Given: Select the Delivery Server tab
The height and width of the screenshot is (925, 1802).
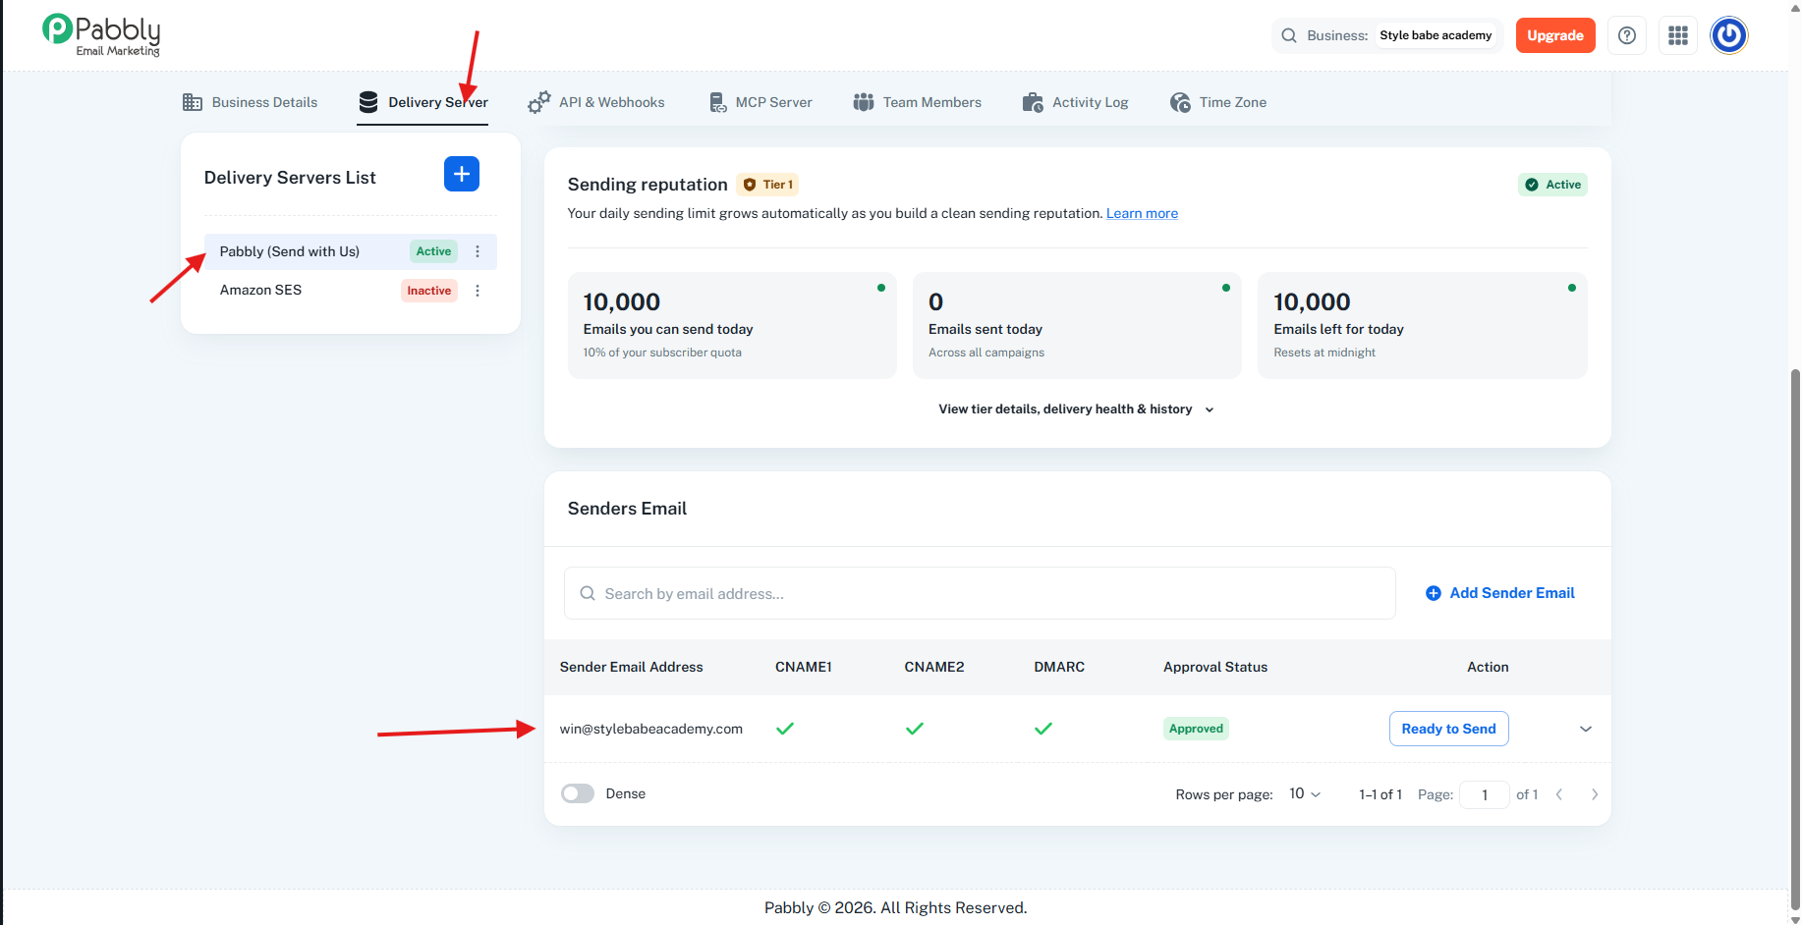Looking at the screenshot, I should click(422, 102).
